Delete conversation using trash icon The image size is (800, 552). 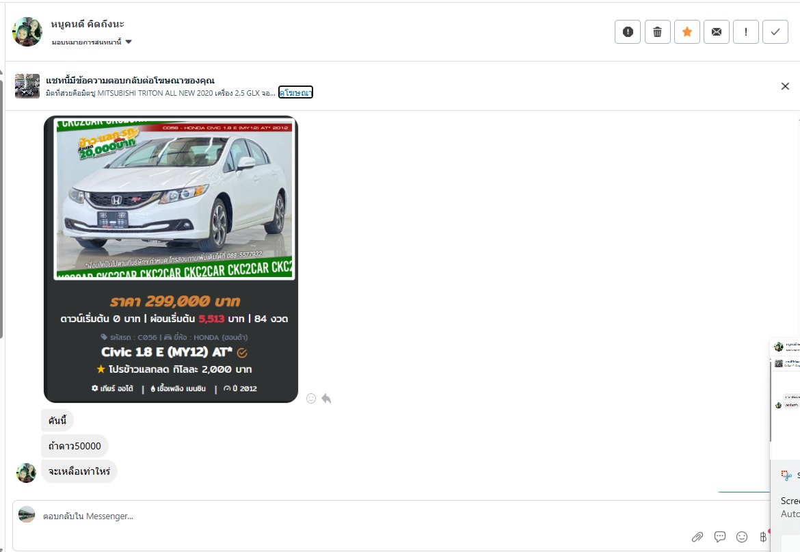pos(657,32)
